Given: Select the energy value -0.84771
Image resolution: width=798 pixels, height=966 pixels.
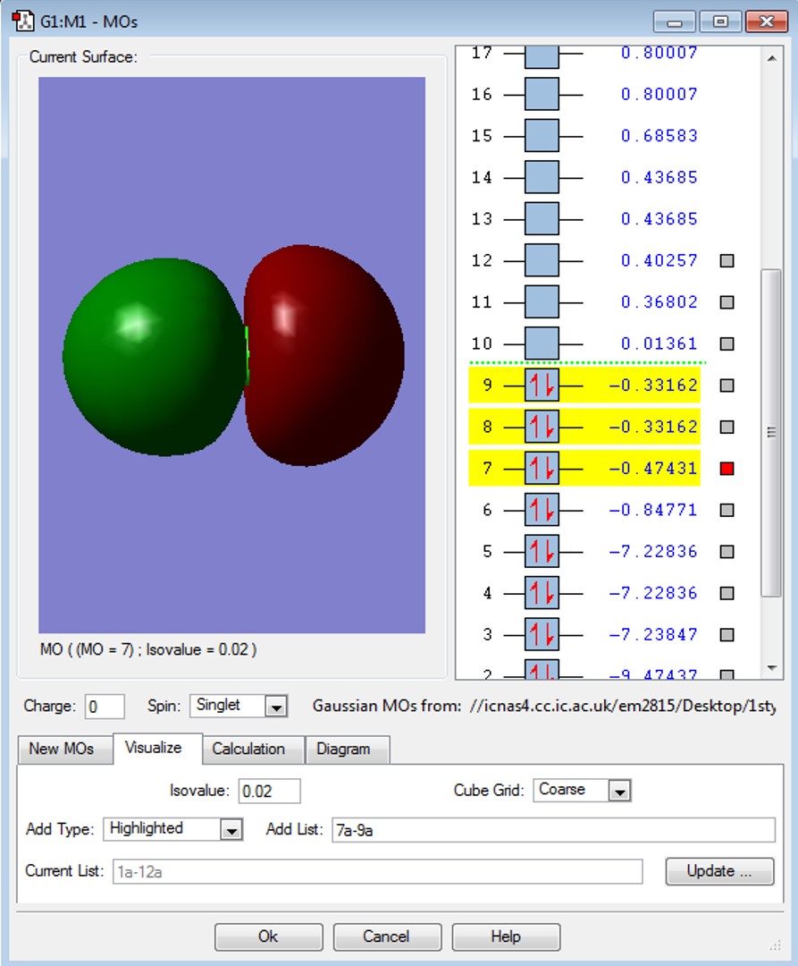Looking at the screenshot, I should tap(653, 510).
